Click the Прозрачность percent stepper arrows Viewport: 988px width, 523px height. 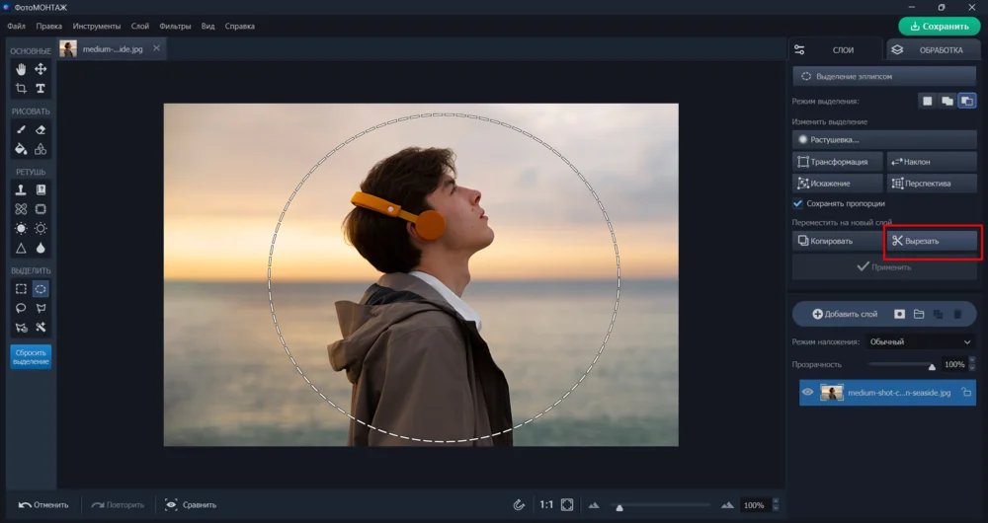point(971,364)
